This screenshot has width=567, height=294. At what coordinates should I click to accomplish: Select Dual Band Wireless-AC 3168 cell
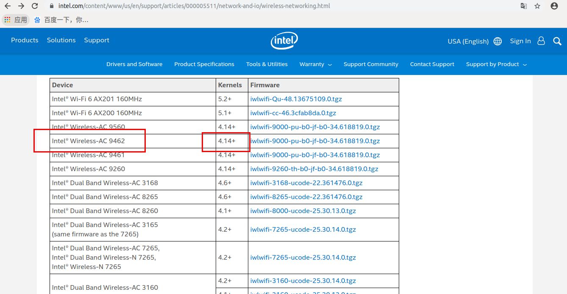point(133,183)
